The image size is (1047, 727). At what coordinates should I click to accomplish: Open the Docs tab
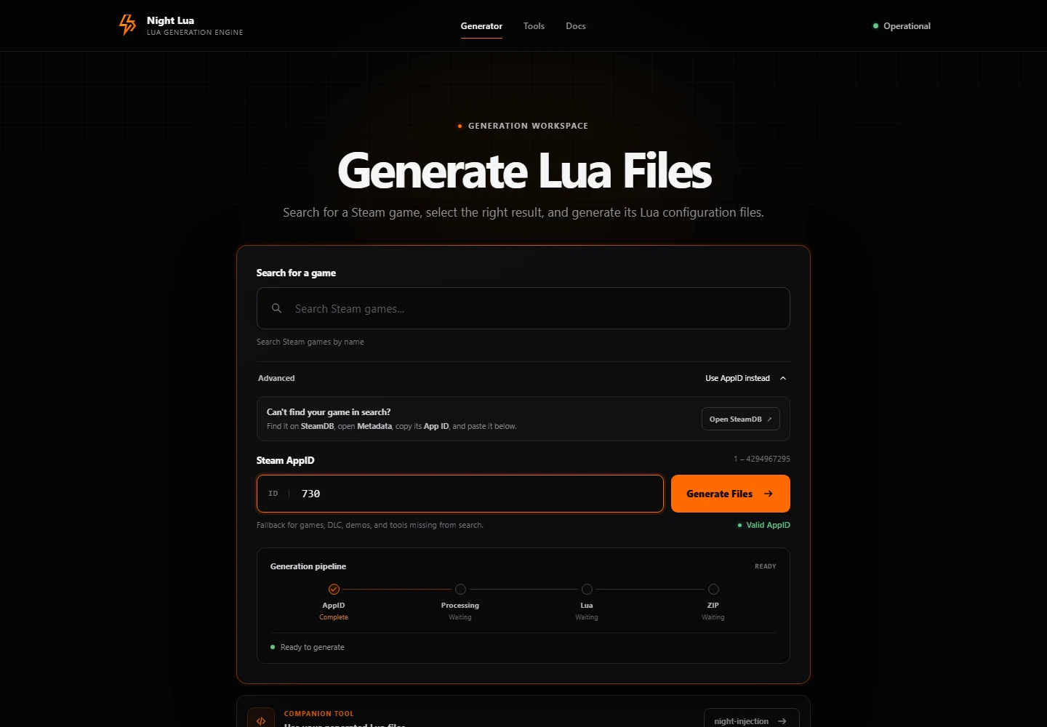[576, 26]
